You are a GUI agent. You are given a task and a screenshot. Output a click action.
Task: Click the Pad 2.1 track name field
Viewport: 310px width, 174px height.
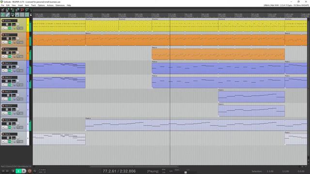[x=11, y=91]
